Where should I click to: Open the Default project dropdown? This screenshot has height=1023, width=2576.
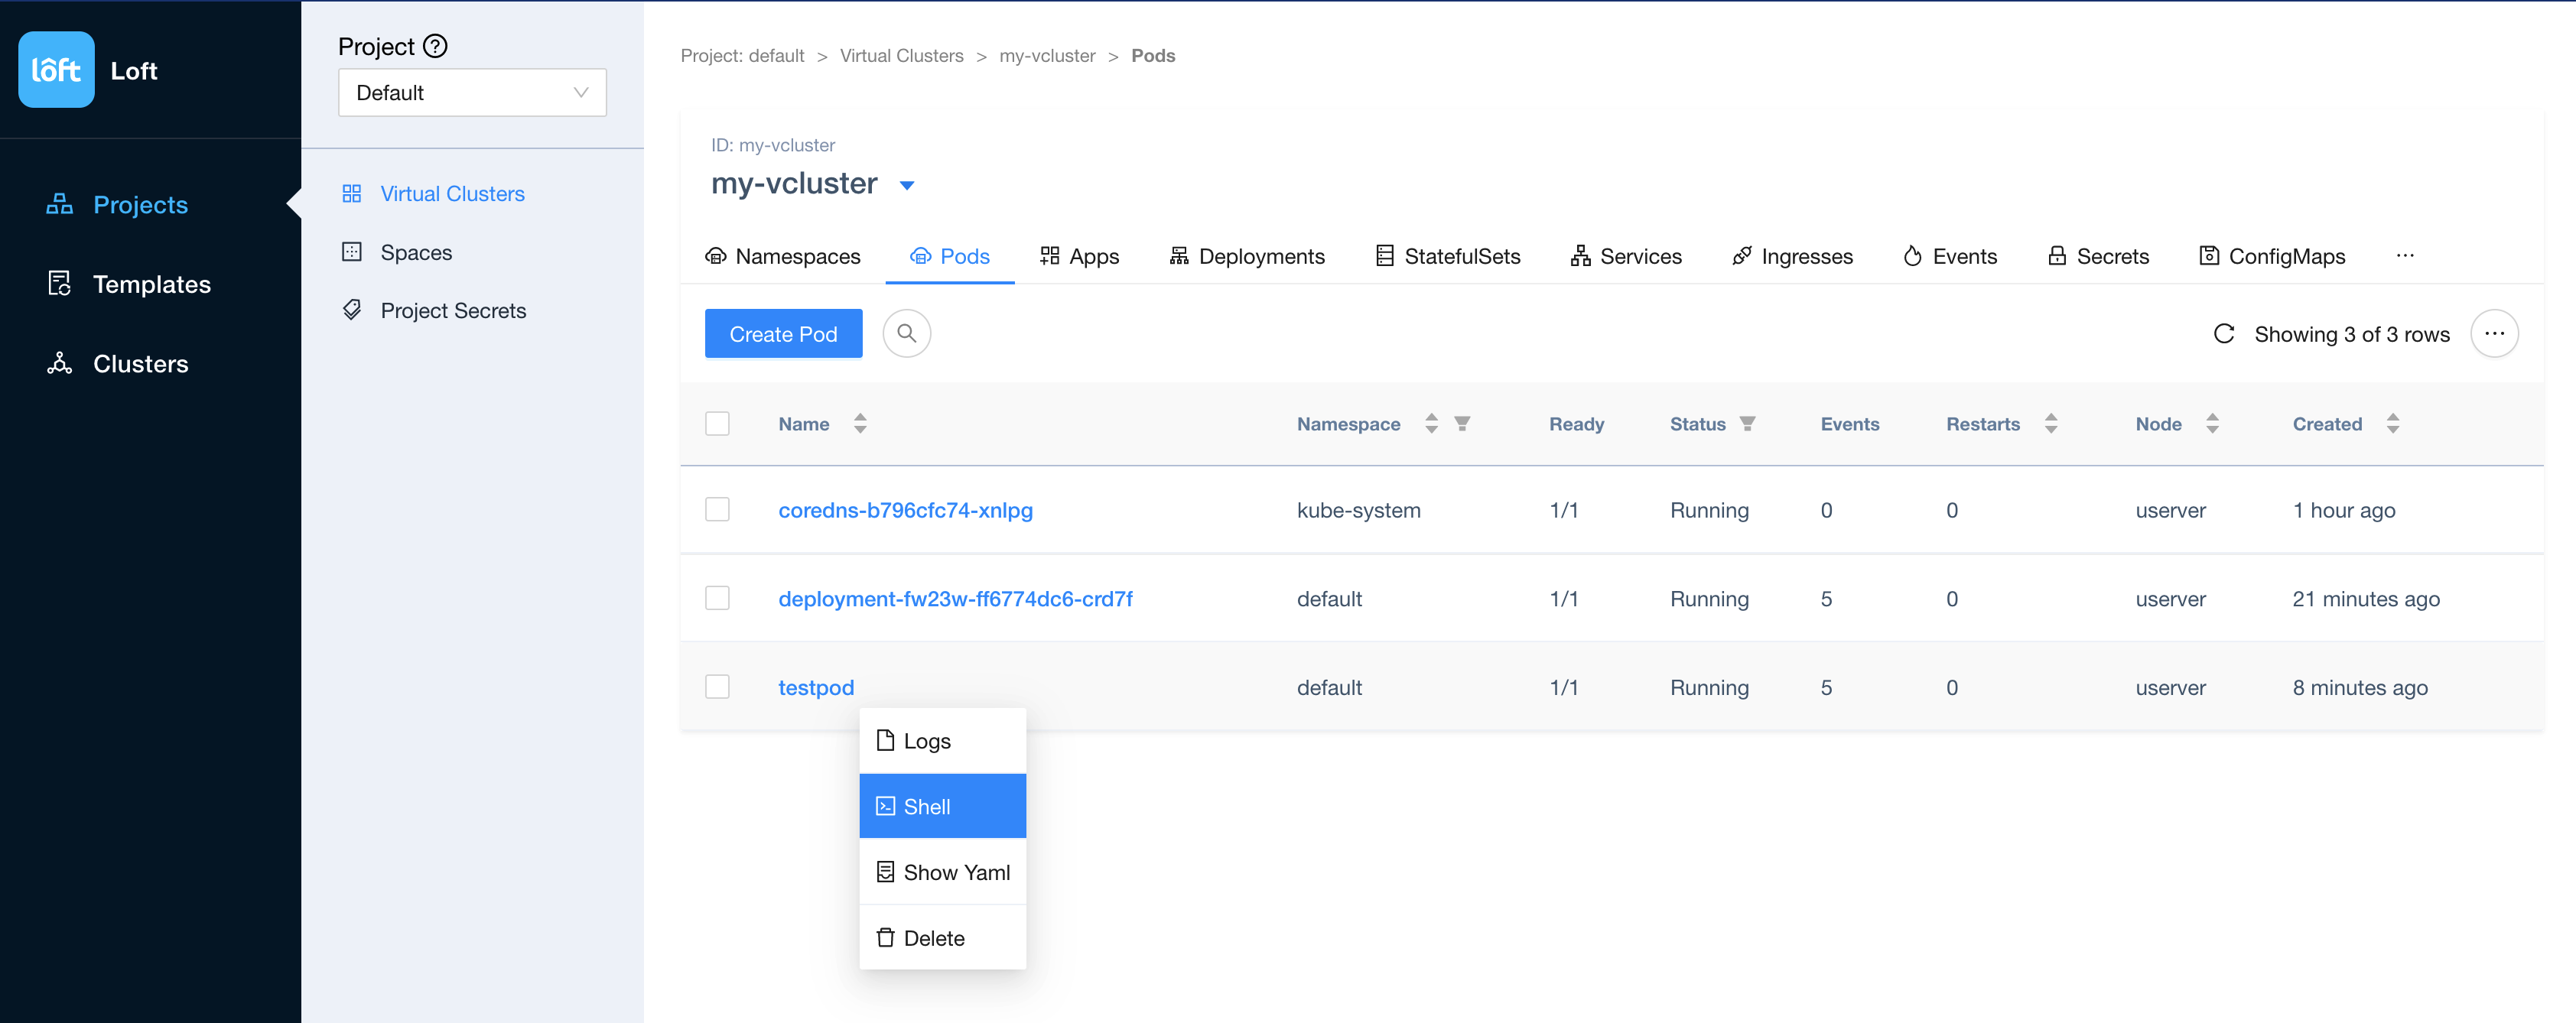[x=472, y=93]
